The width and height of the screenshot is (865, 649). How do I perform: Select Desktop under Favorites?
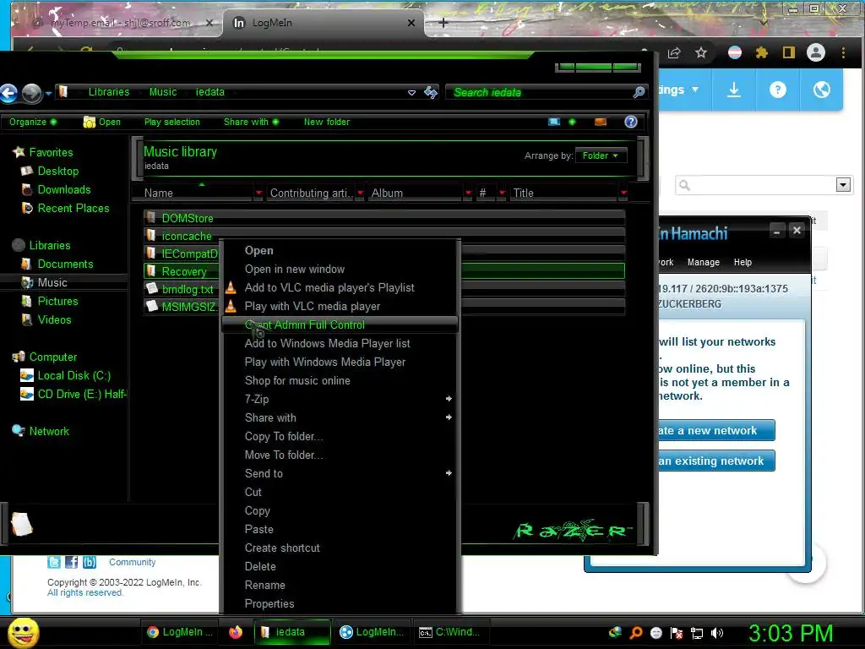[58, 171]
